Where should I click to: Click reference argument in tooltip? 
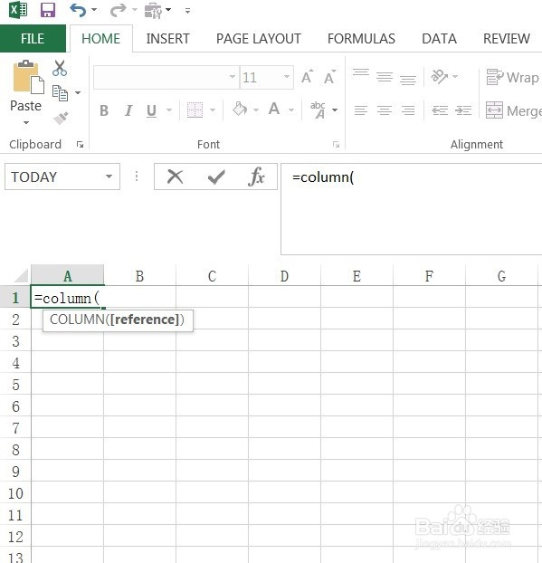coord(145,320)
